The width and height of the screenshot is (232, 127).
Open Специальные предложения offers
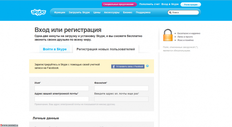click(x=119, y=4)
